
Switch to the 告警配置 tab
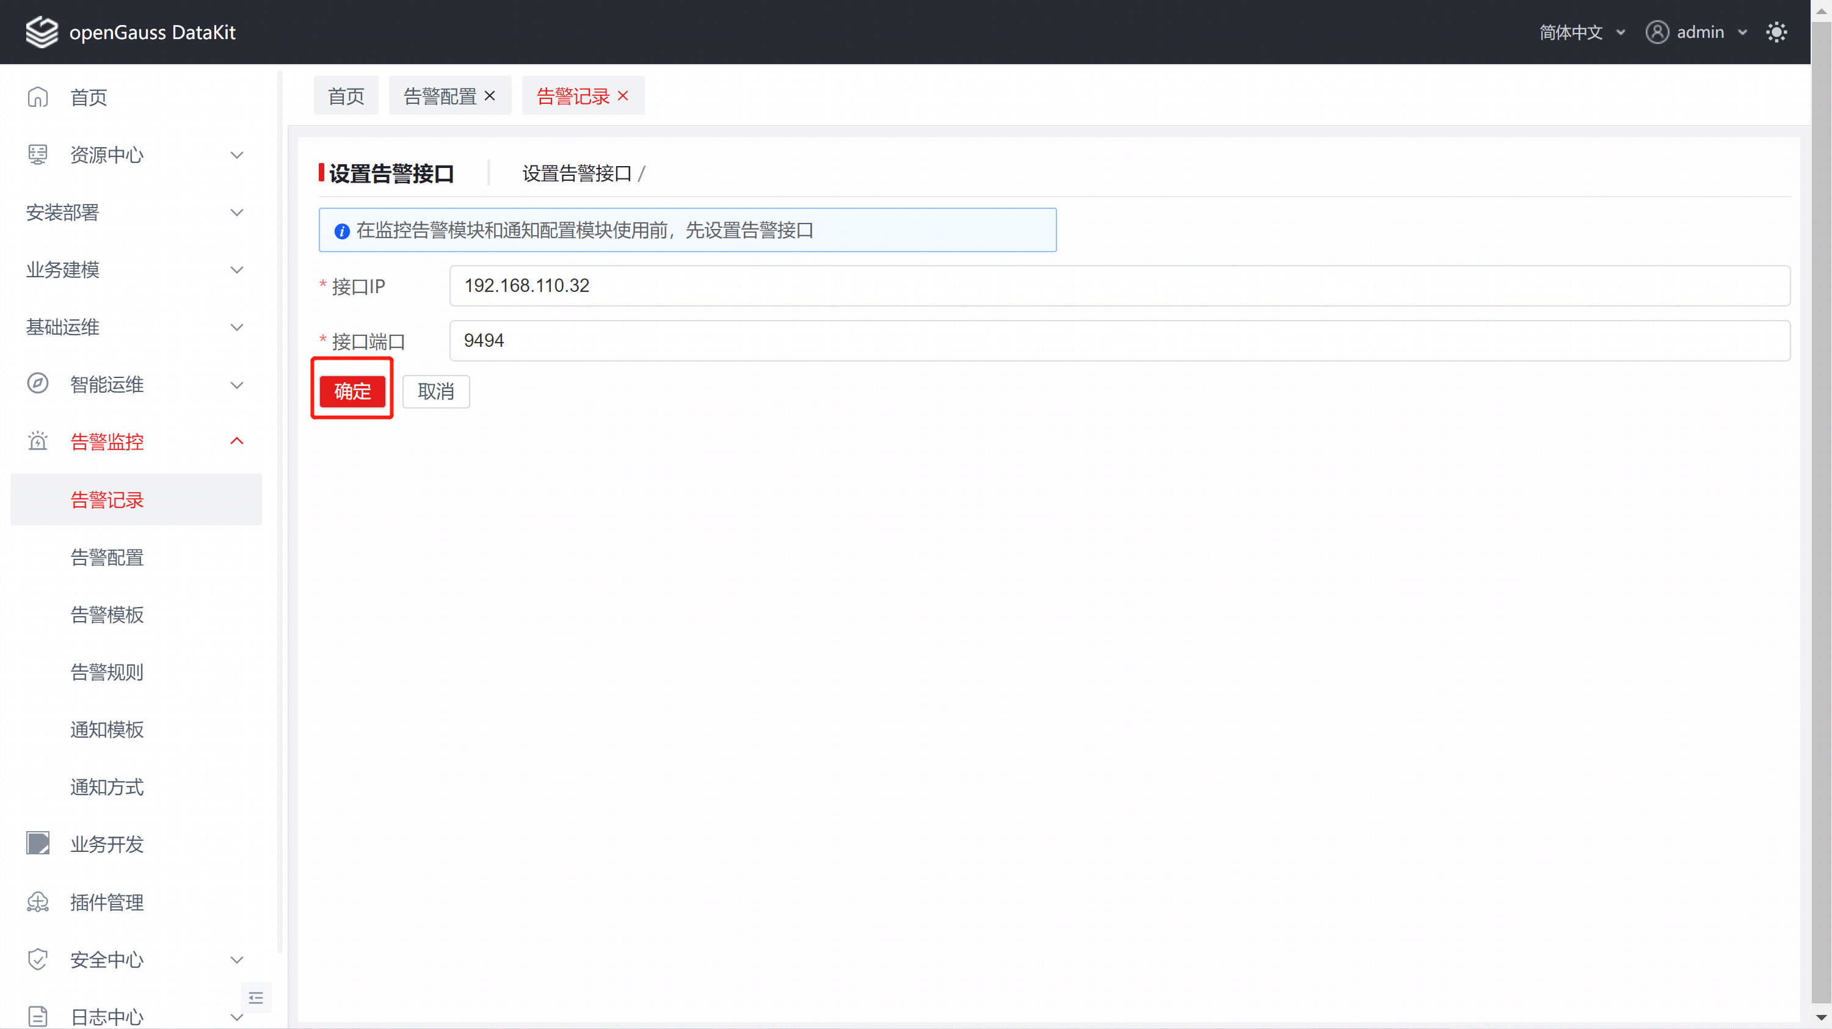pos(440,96)
